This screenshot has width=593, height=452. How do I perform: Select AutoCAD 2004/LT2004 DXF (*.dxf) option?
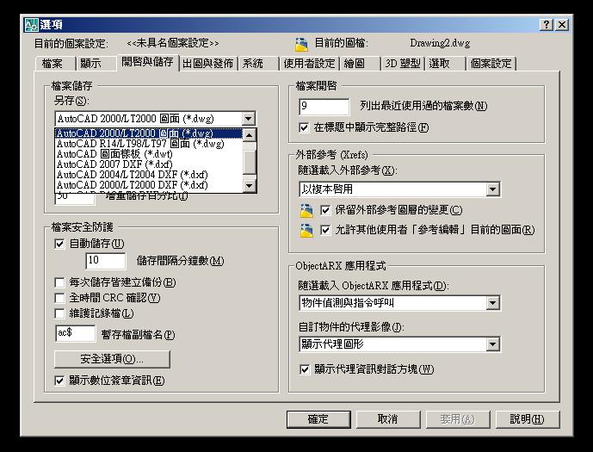click(149, 175)
